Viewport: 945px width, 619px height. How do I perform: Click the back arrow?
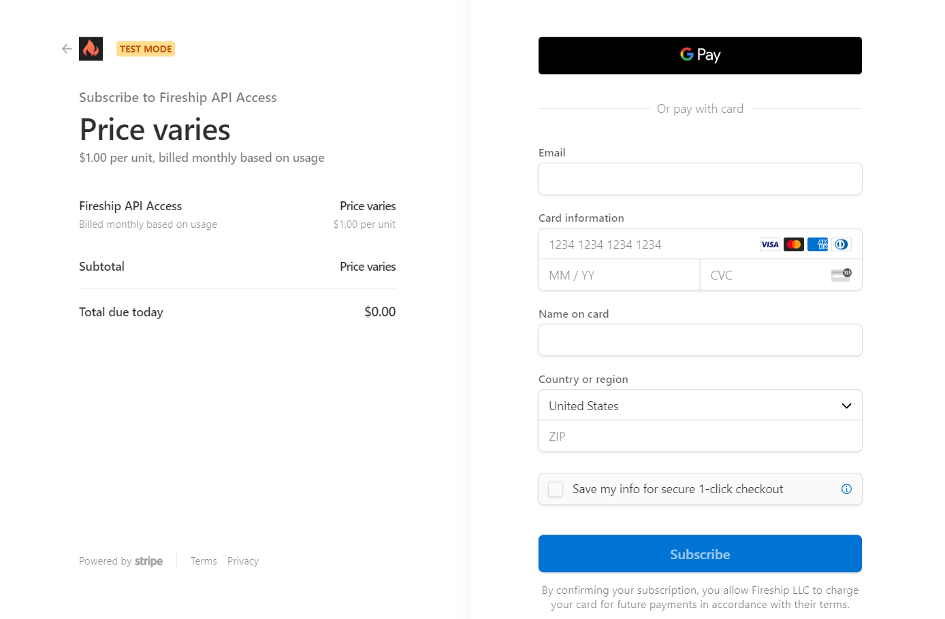(66, 48)
